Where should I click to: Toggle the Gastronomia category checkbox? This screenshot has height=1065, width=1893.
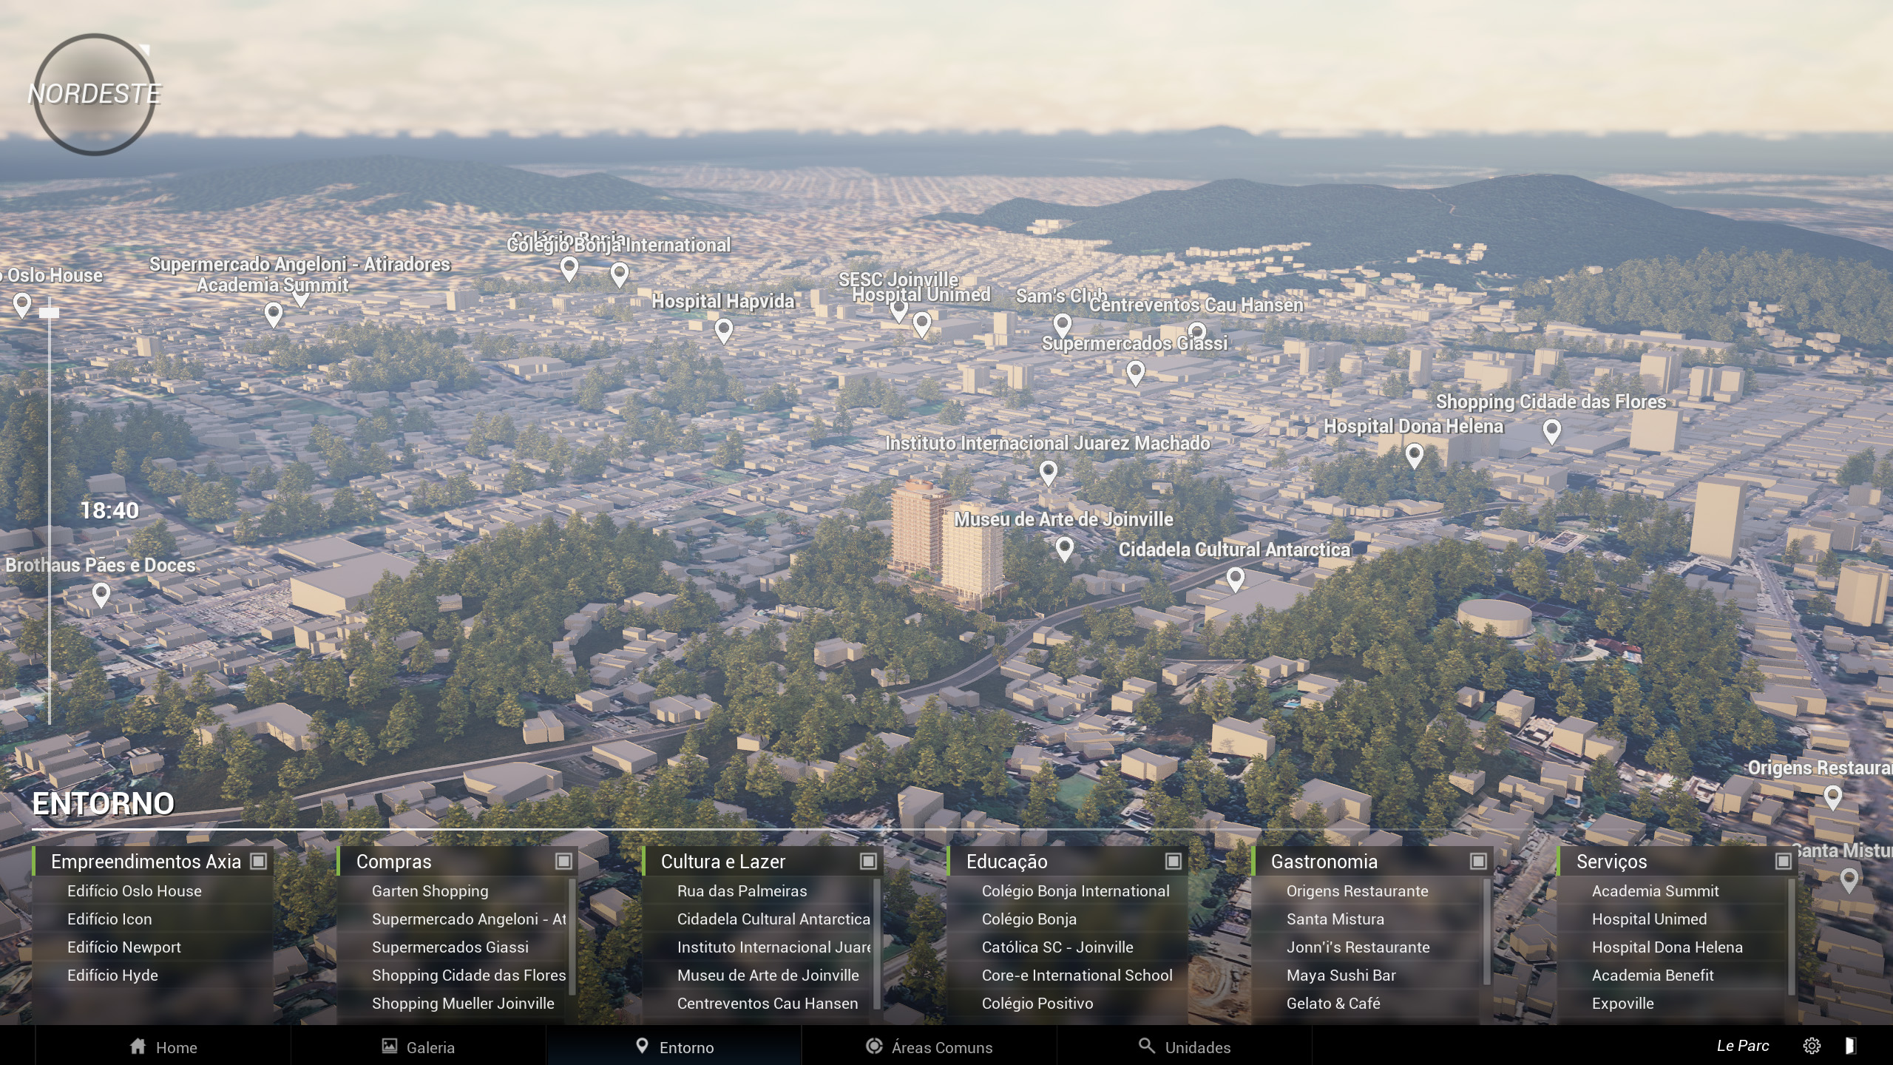(1478, 861)
